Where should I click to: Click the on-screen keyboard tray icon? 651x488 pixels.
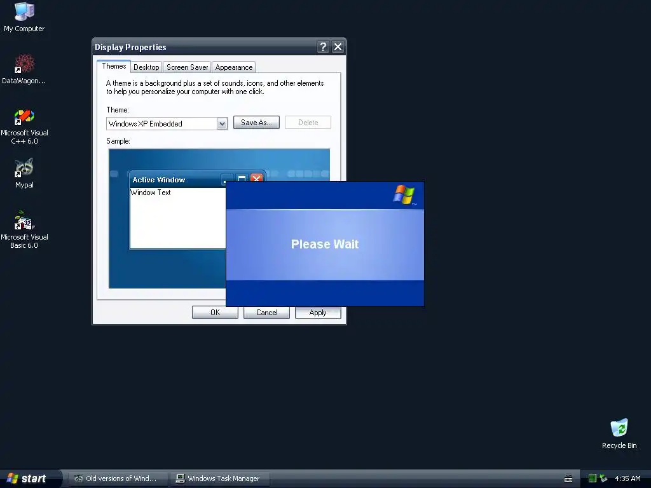(568, 479)
